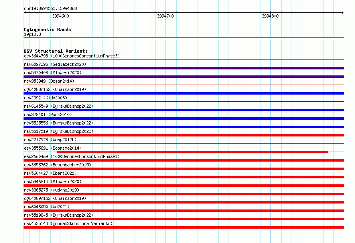Click nsv828401 (Park2010) variant label
Viewport: 355px width, 243px height.
[48, 115]
